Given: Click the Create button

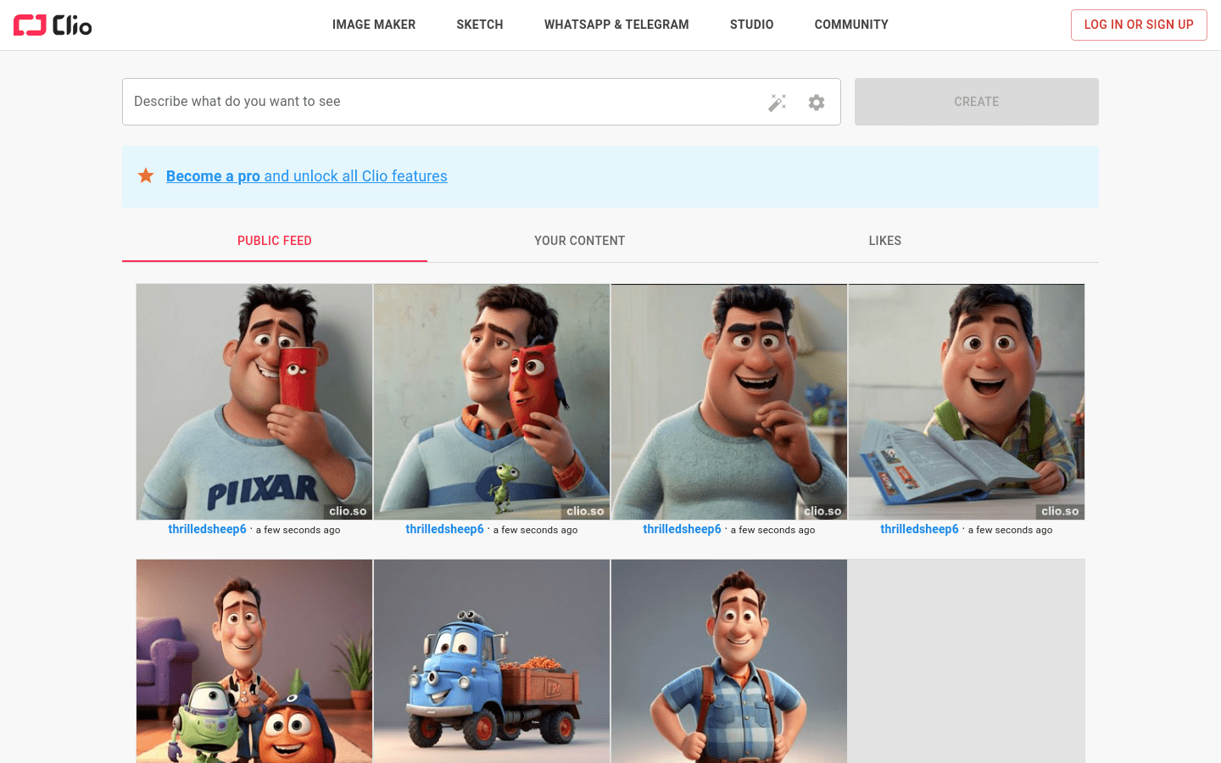Looking at the screenshot, I should coord(977,102).
